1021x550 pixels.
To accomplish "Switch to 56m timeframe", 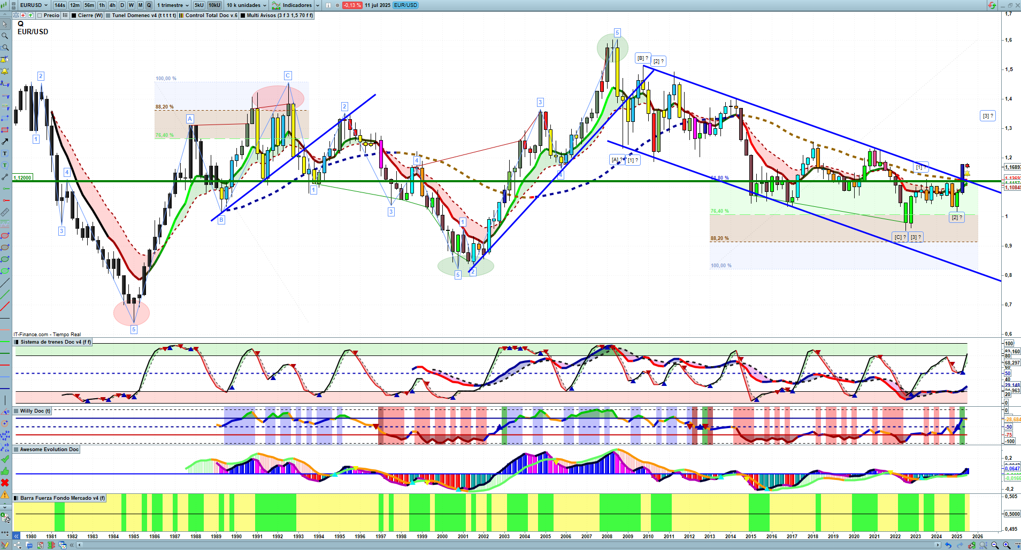I will point(89,5).
